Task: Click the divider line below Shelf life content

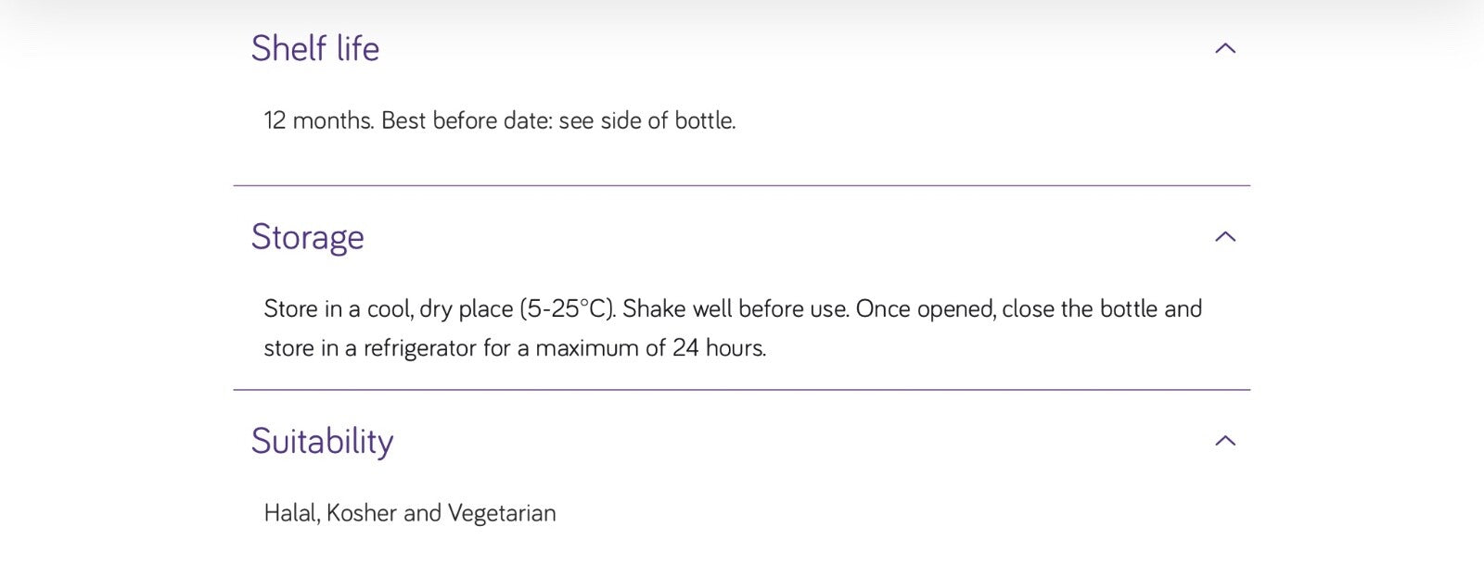Action: coord(742,185)
